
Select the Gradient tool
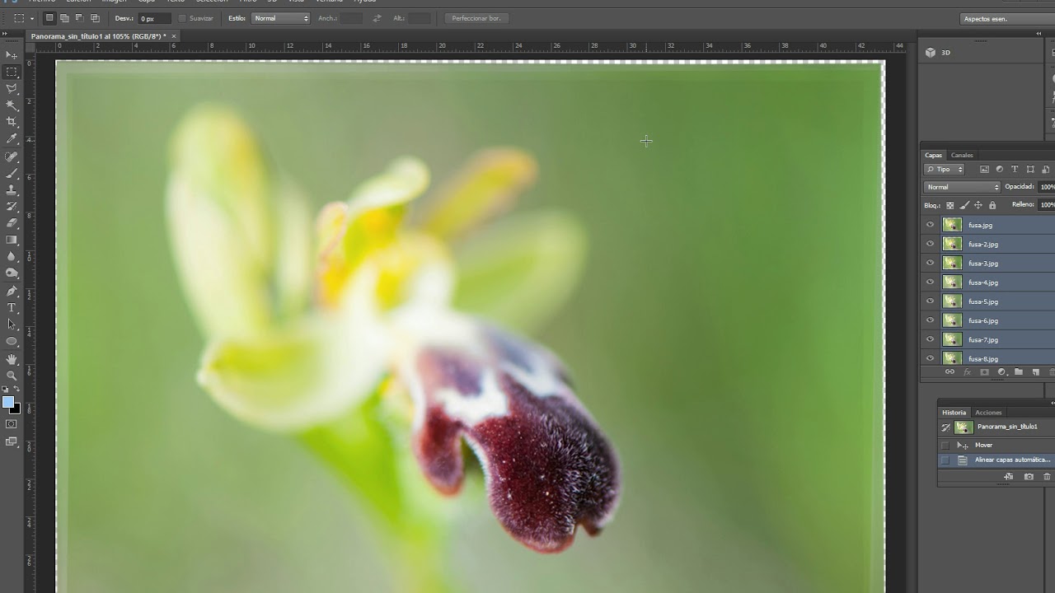tap(12, 240)
